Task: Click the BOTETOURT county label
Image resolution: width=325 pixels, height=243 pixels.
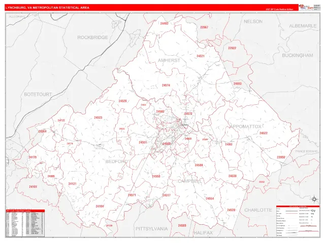Action: pyautogui.click(x=38, y=95)
